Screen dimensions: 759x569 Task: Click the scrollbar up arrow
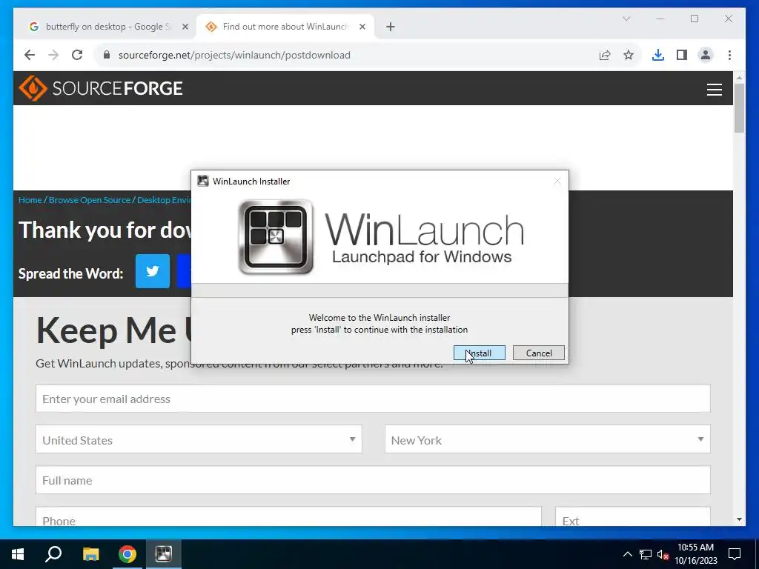[x=739, y=77]
